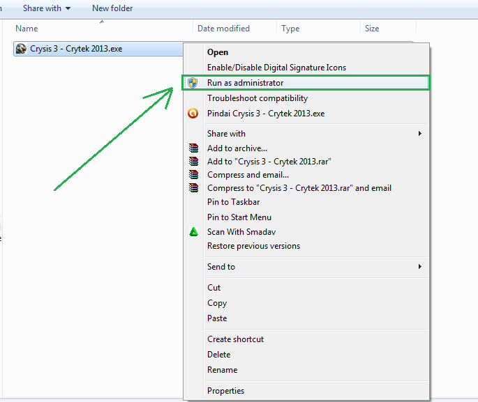The width and height of the screenshot is (478, 402).
Task: Click the WinRAR icon beside Add to "Crysis 3 - Crytek 2013.rar"
Action: [193, 161]
